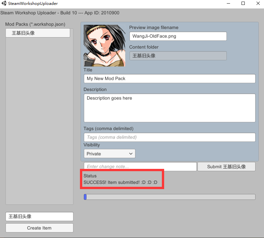
Task: Click the SUCCESS! Item submitted status text
Action: coord(120,182)
